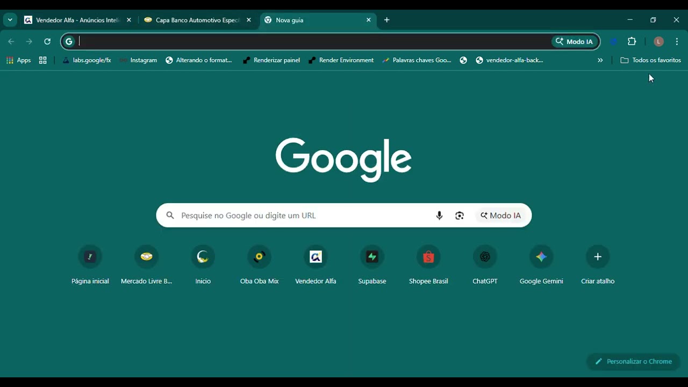The height and width of the screenshot is (387, 688).
Task: Open Página inicial shortcut
Action: 90,264
